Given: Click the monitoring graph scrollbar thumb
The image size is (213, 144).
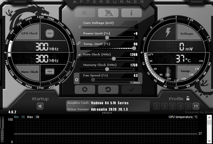Looking at the screenshot, I should [209, 122].
